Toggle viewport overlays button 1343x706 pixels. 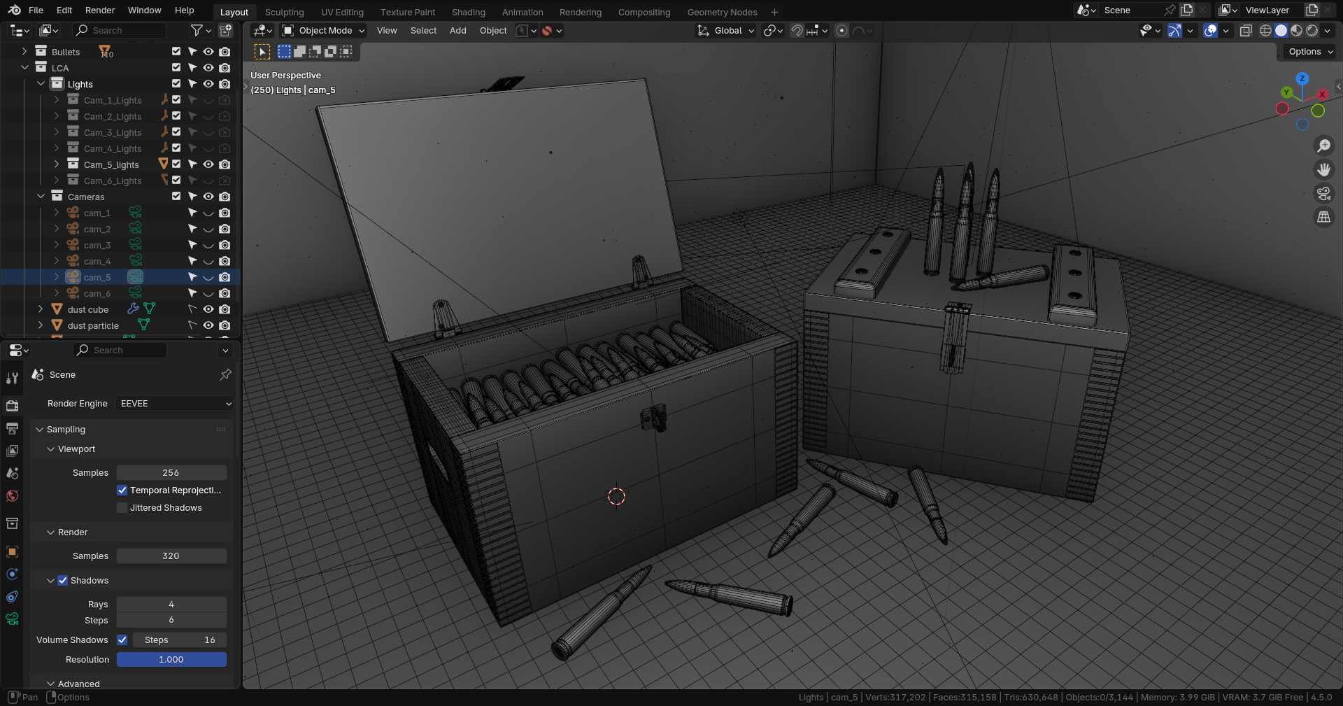[1210, 31]
